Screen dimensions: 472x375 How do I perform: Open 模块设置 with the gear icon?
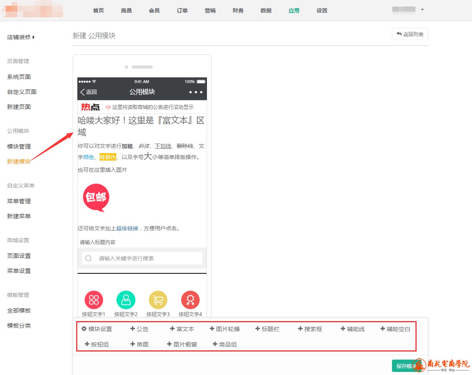[97, 329]
